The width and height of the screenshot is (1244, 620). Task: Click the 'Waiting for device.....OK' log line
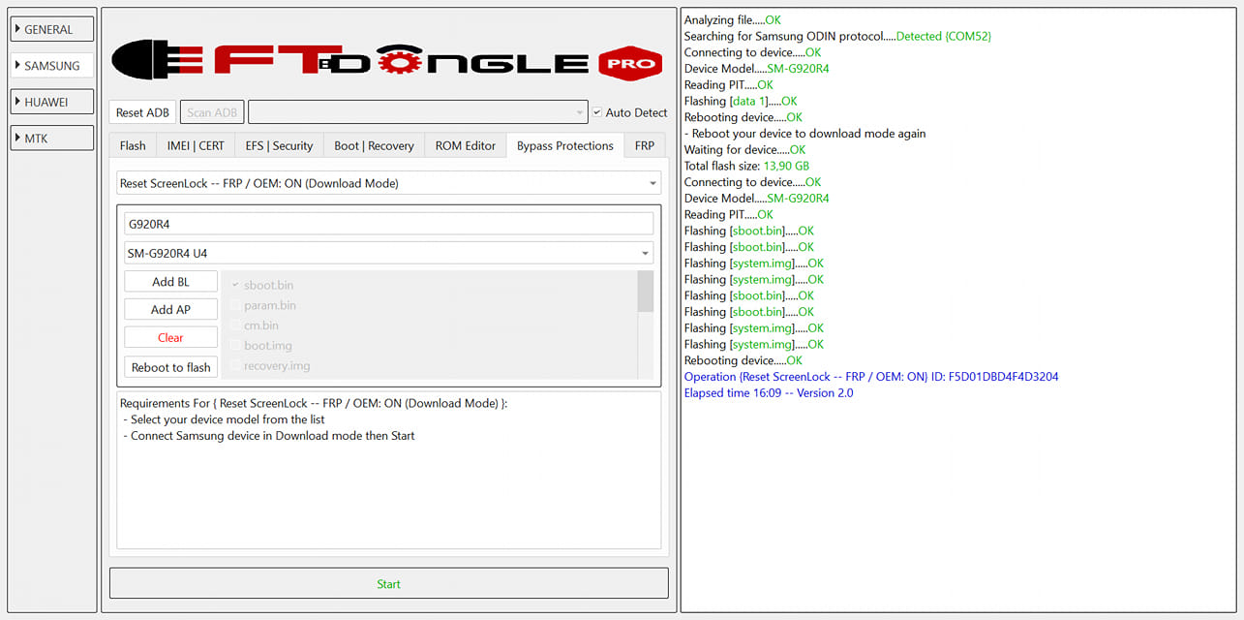coord(744,150)
